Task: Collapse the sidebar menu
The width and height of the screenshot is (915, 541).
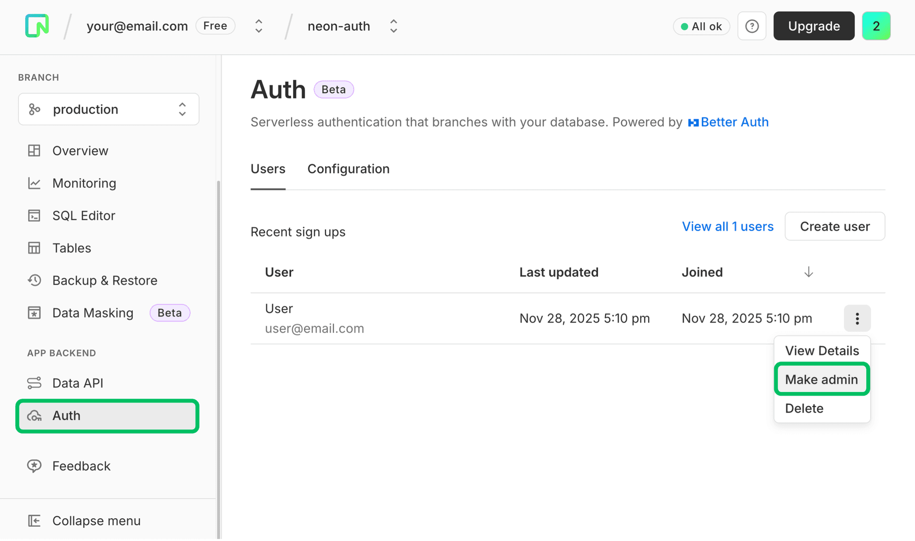Action: click(96, 520)
